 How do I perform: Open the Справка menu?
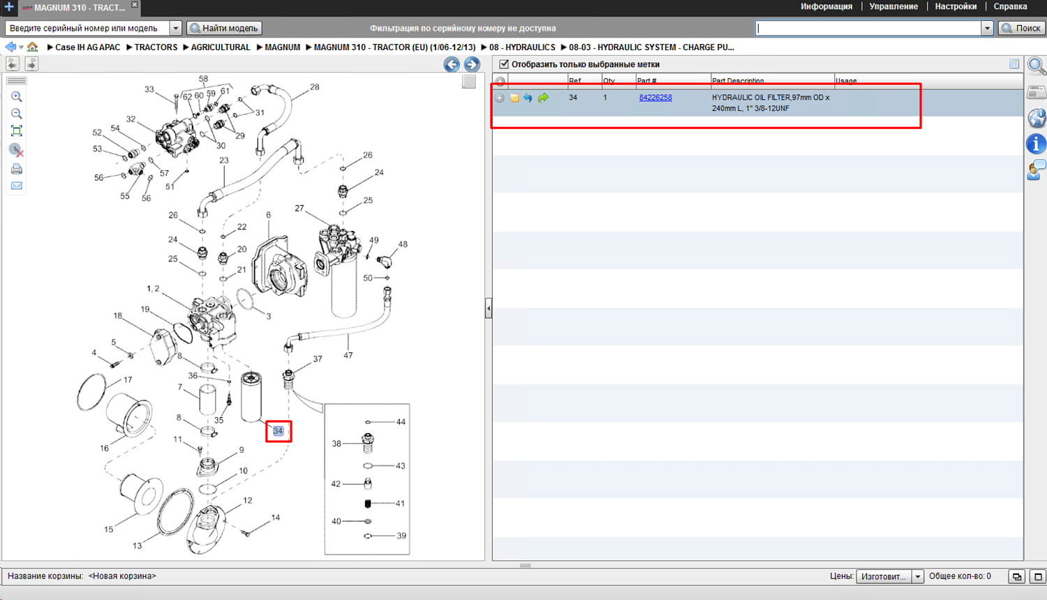click(x=1010, y=7)
